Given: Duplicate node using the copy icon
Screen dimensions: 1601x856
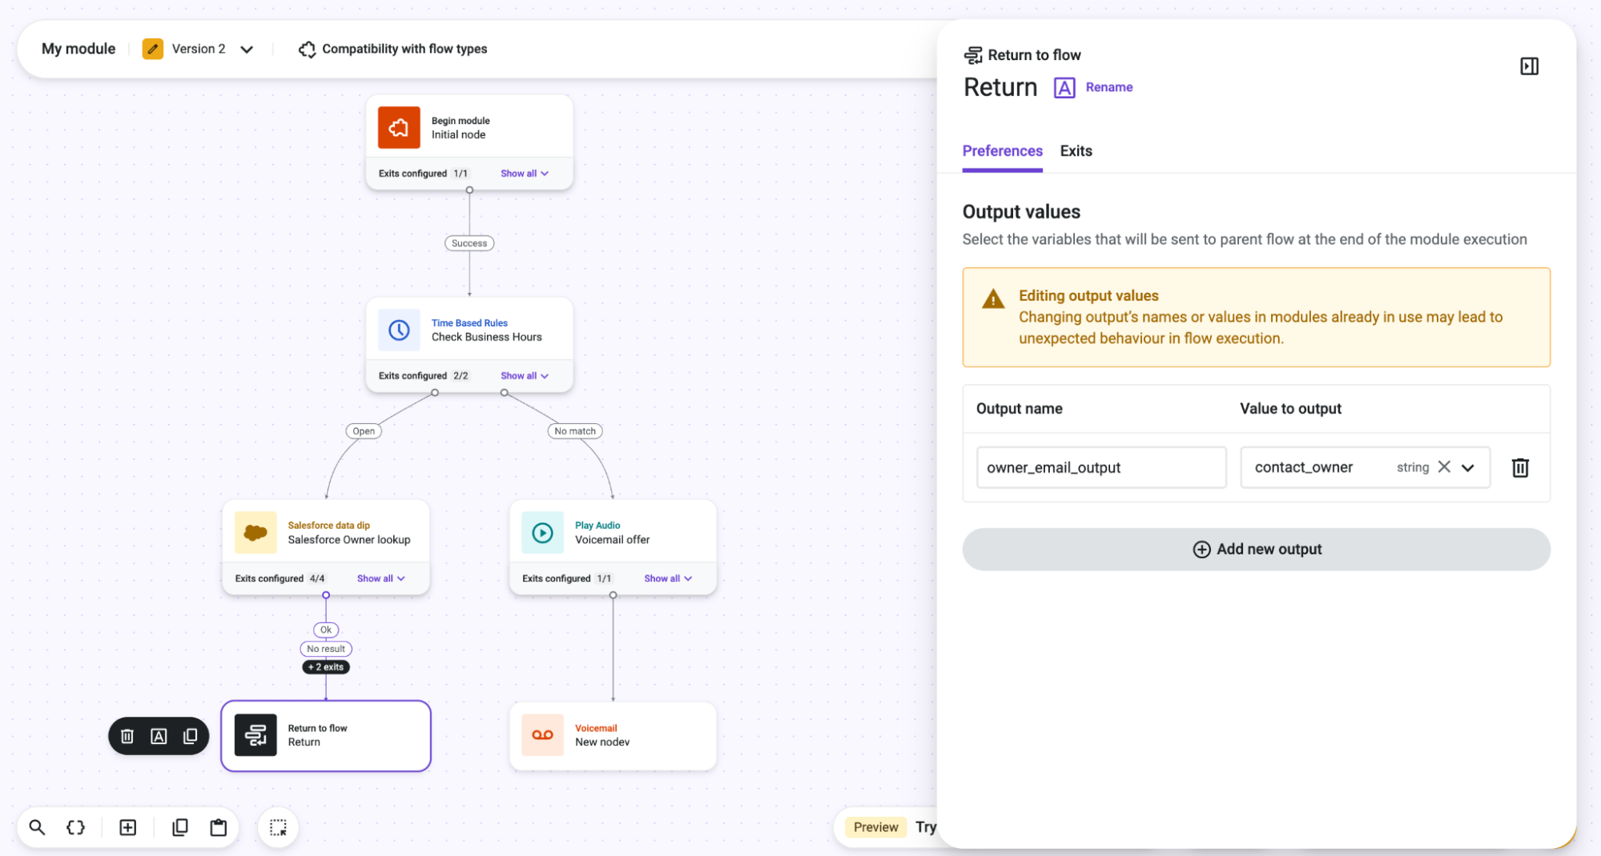Looking at the screenshot, I should click(190, 736).
